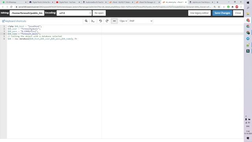The height and width of the screenshot is (142, 252).
Task: Click the $db_name code line
Action: (24, 34)
